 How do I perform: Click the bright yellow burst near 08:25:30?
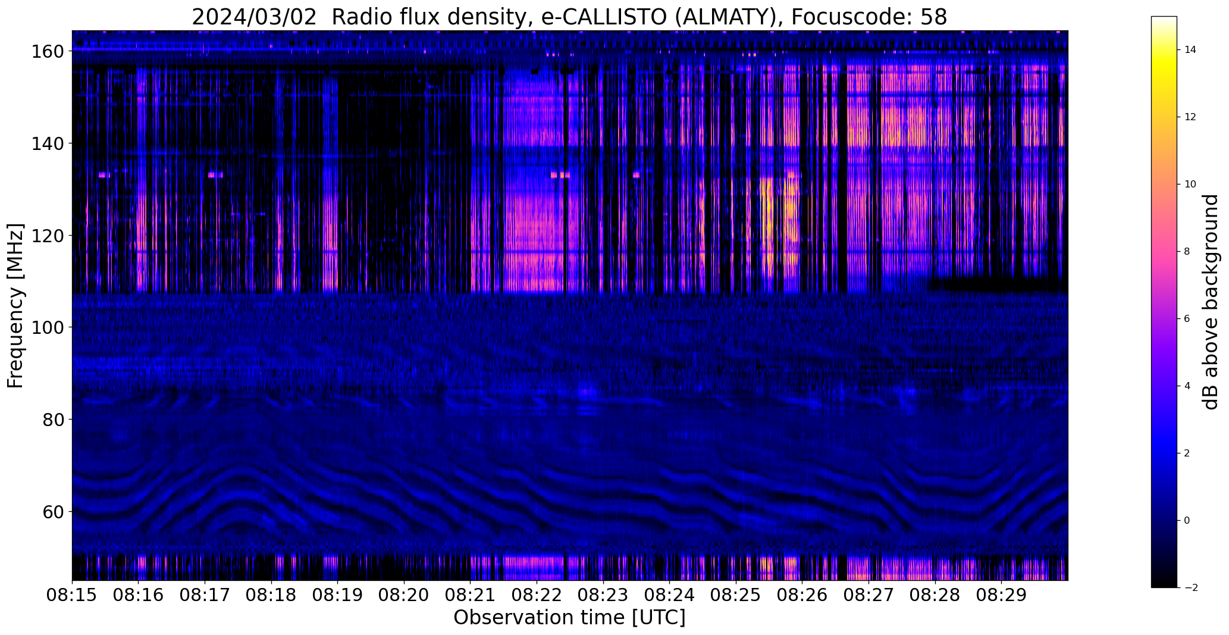[768, 226]
